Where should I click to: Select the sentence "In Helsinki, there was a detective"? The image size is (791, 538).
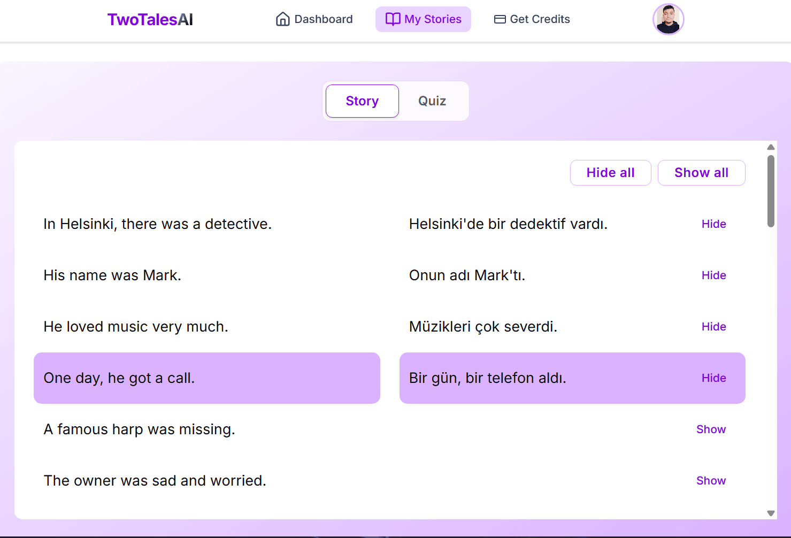tap(157, 224)
